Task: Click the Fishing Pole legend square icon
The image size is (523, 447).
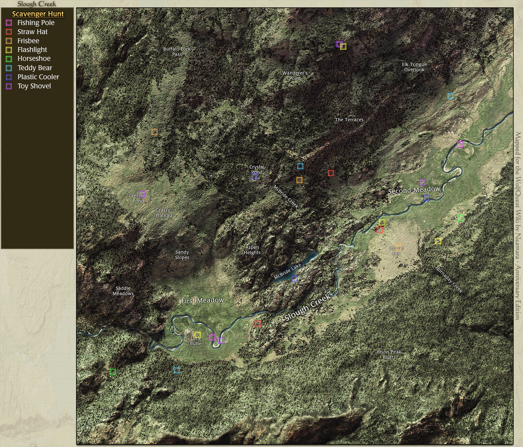Action: pos(9,23)
